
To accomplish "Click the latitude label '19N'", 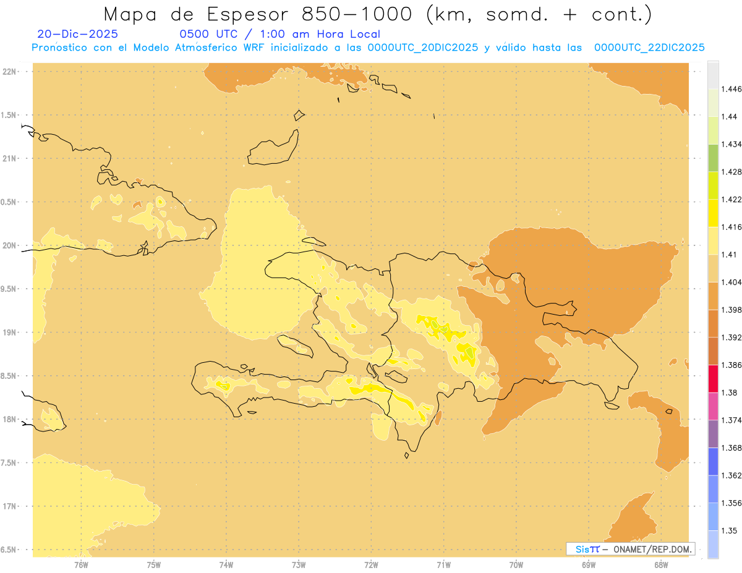I will [10, 332].
